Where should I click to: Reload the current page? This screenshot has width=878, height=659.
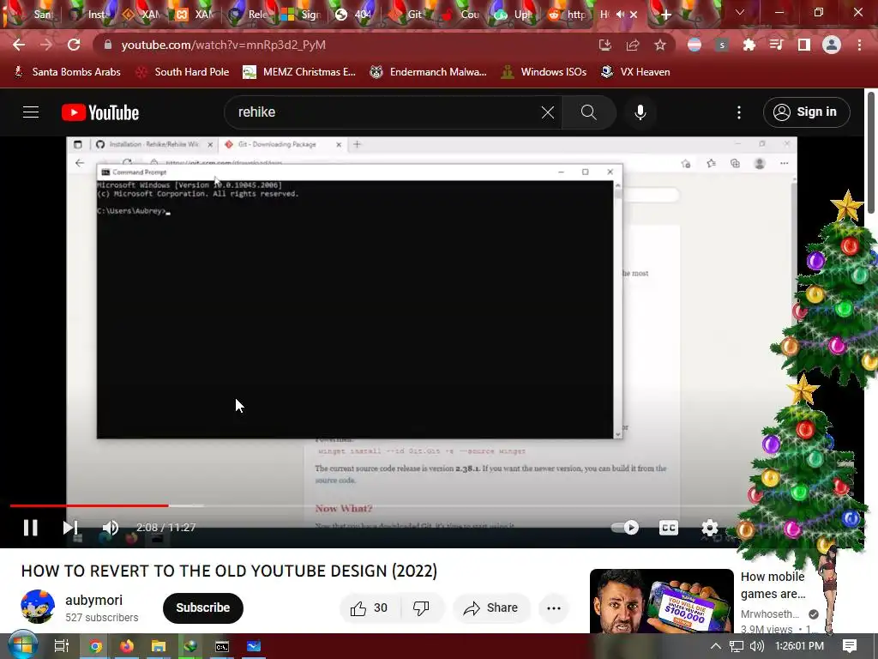74,45
